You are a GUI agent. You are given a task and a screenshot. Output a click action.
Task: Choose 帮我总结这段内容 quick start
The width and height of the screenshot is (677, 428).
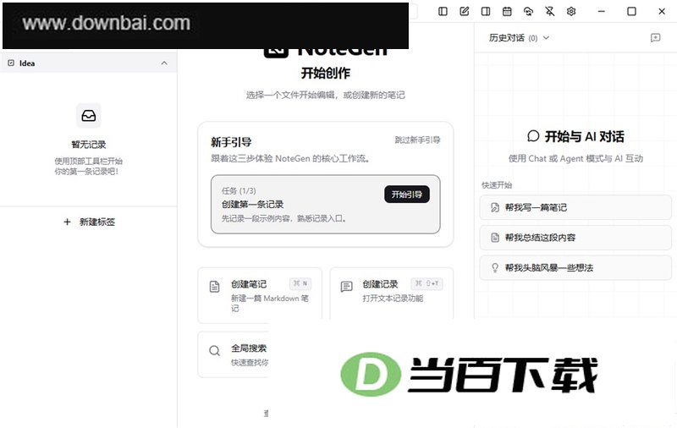(x=575, y=238)
